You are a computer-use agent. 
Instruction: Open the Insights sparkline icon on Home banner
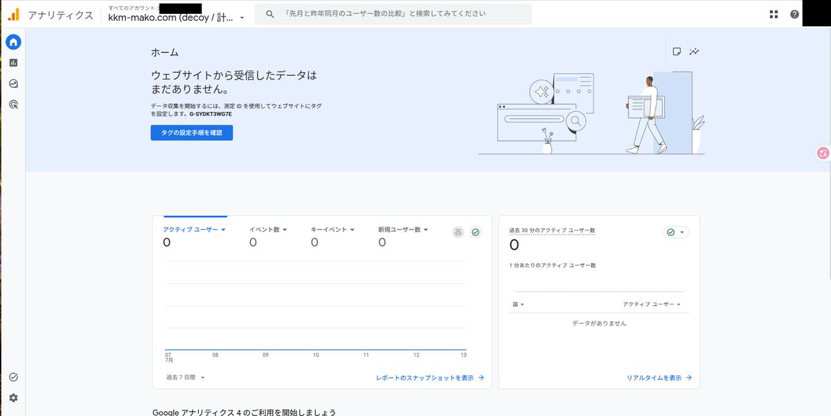[x=694, y=52]
